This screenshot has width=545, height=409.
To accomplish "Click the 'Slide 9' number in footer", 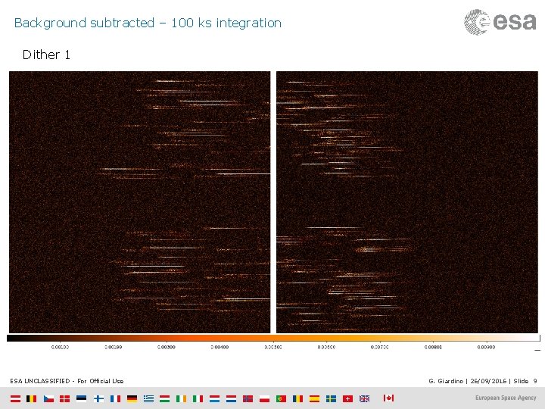I will (x=525, y=381).
